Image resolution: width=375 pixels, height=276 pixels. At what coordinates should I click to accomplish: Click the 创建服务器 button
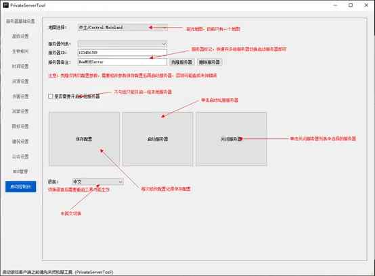182,62
